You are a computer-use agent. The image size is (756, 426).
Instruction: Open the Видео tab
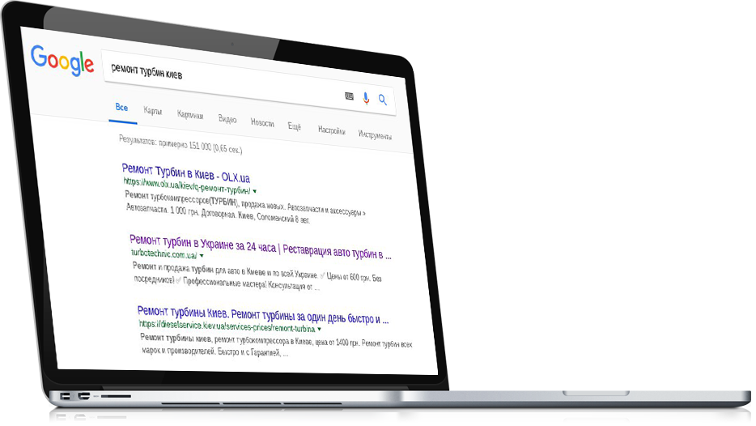[227, 119]
